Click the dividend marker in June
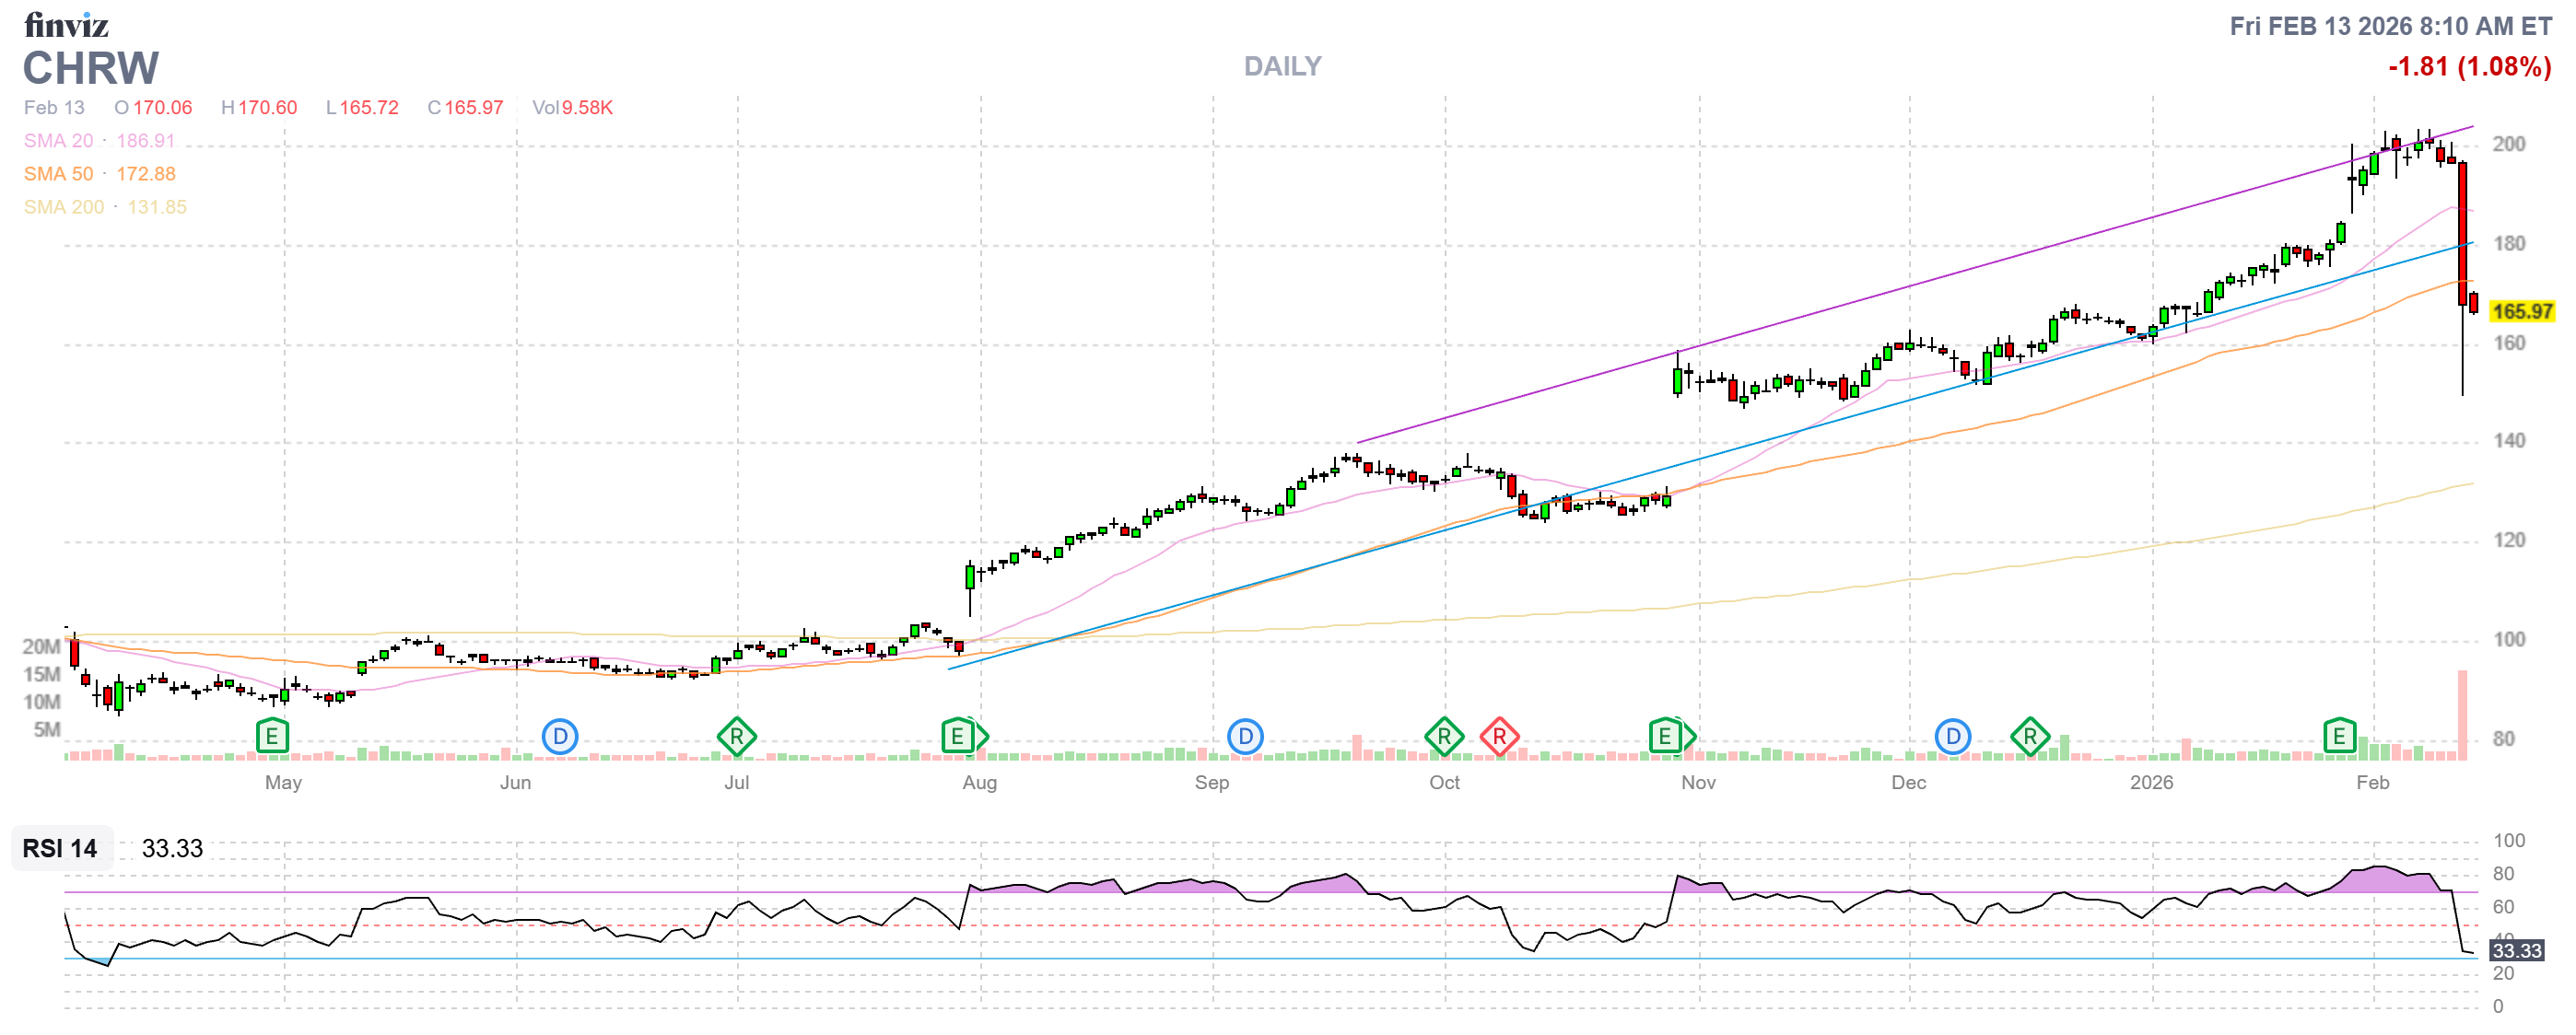This screenshot has height=1035, width=2576. [560, 738]
